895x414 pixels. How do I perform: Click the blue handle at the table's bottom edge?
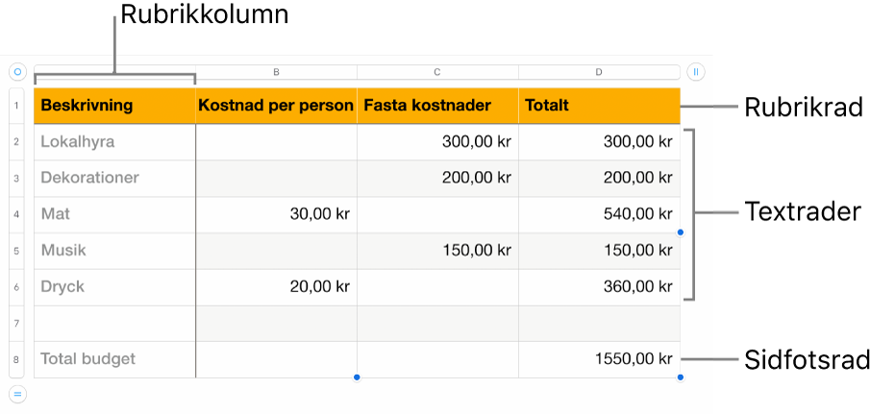[357, 377]
